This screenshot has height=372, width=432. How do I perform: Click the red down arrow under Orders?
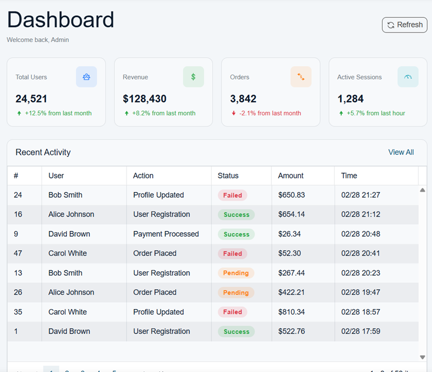pos(233,113)
